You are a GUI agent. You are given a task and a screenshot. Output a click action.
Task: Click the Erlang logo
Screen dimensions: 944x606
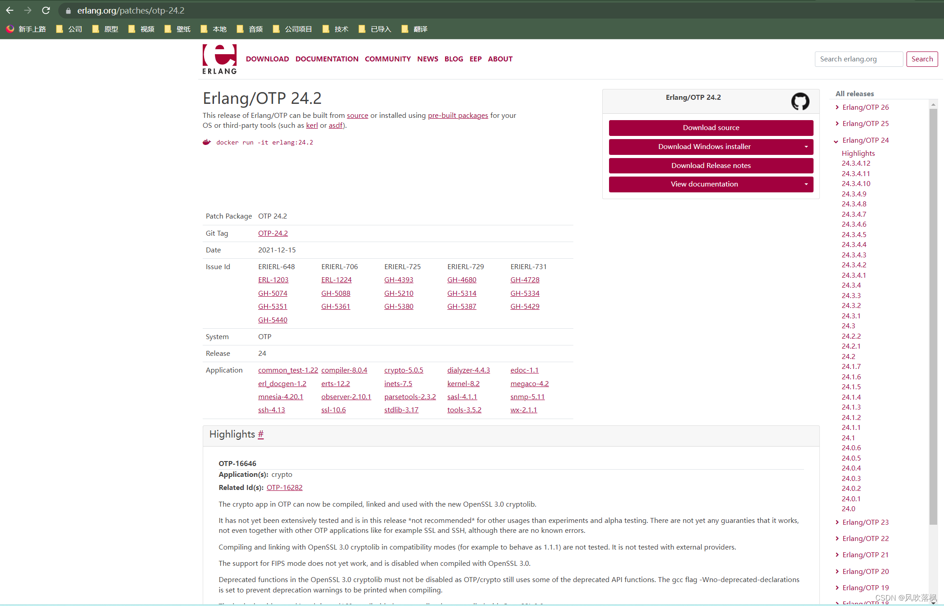(x=219, y=59)
